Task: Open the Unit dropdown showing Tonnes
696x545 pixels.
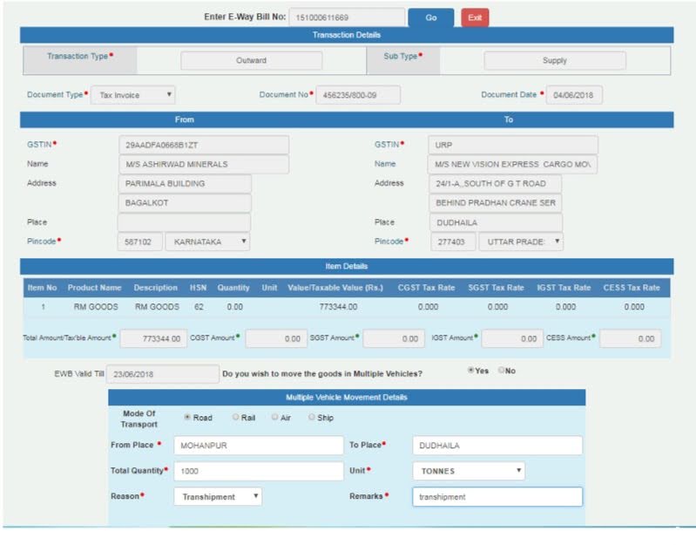Action: (468, 471)
